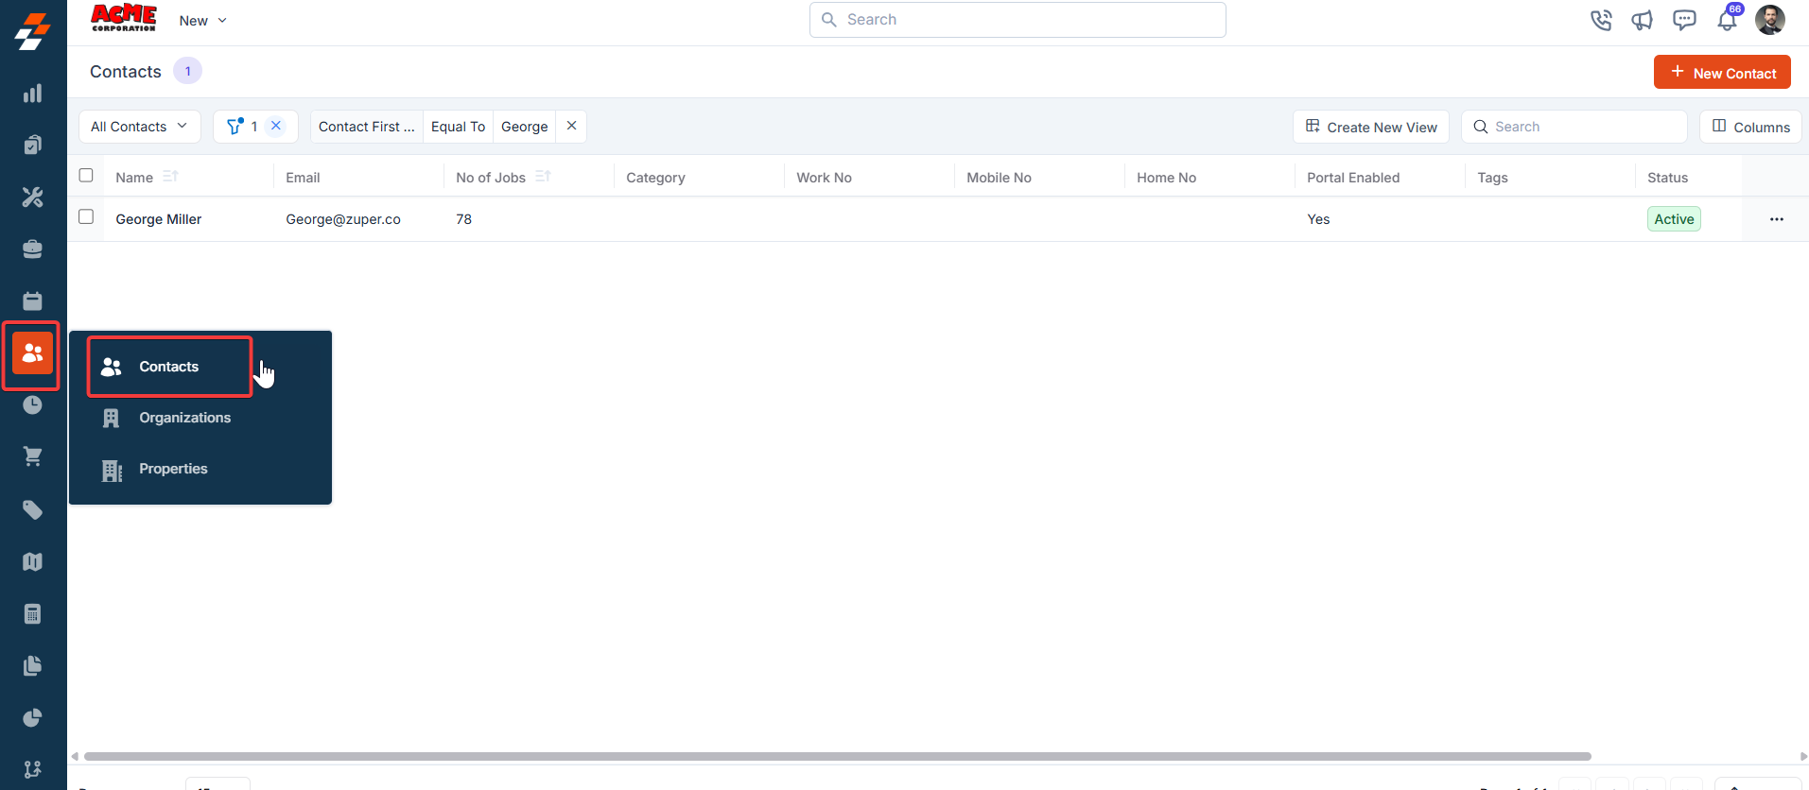Open the briefcase sidebar icon

click(x=32, y=249)
